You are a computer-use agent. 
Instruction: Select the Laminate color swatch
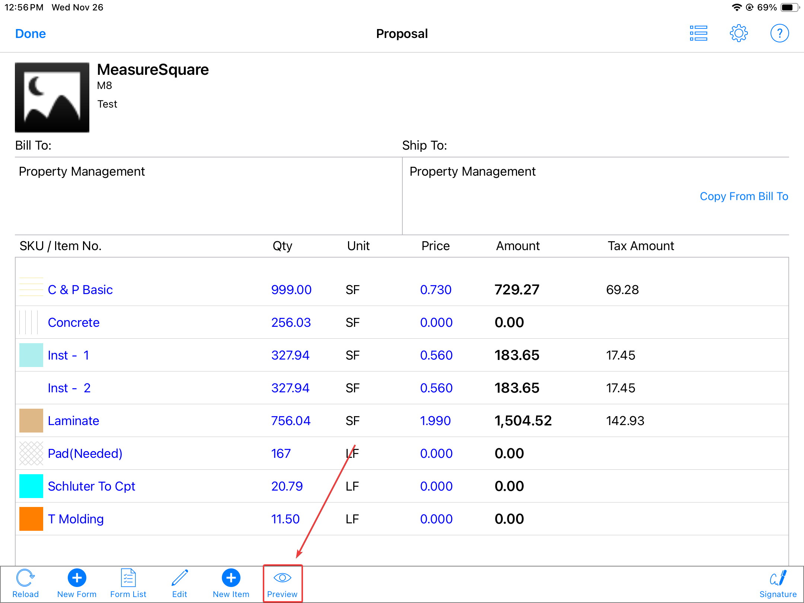(x=31, y=421)
